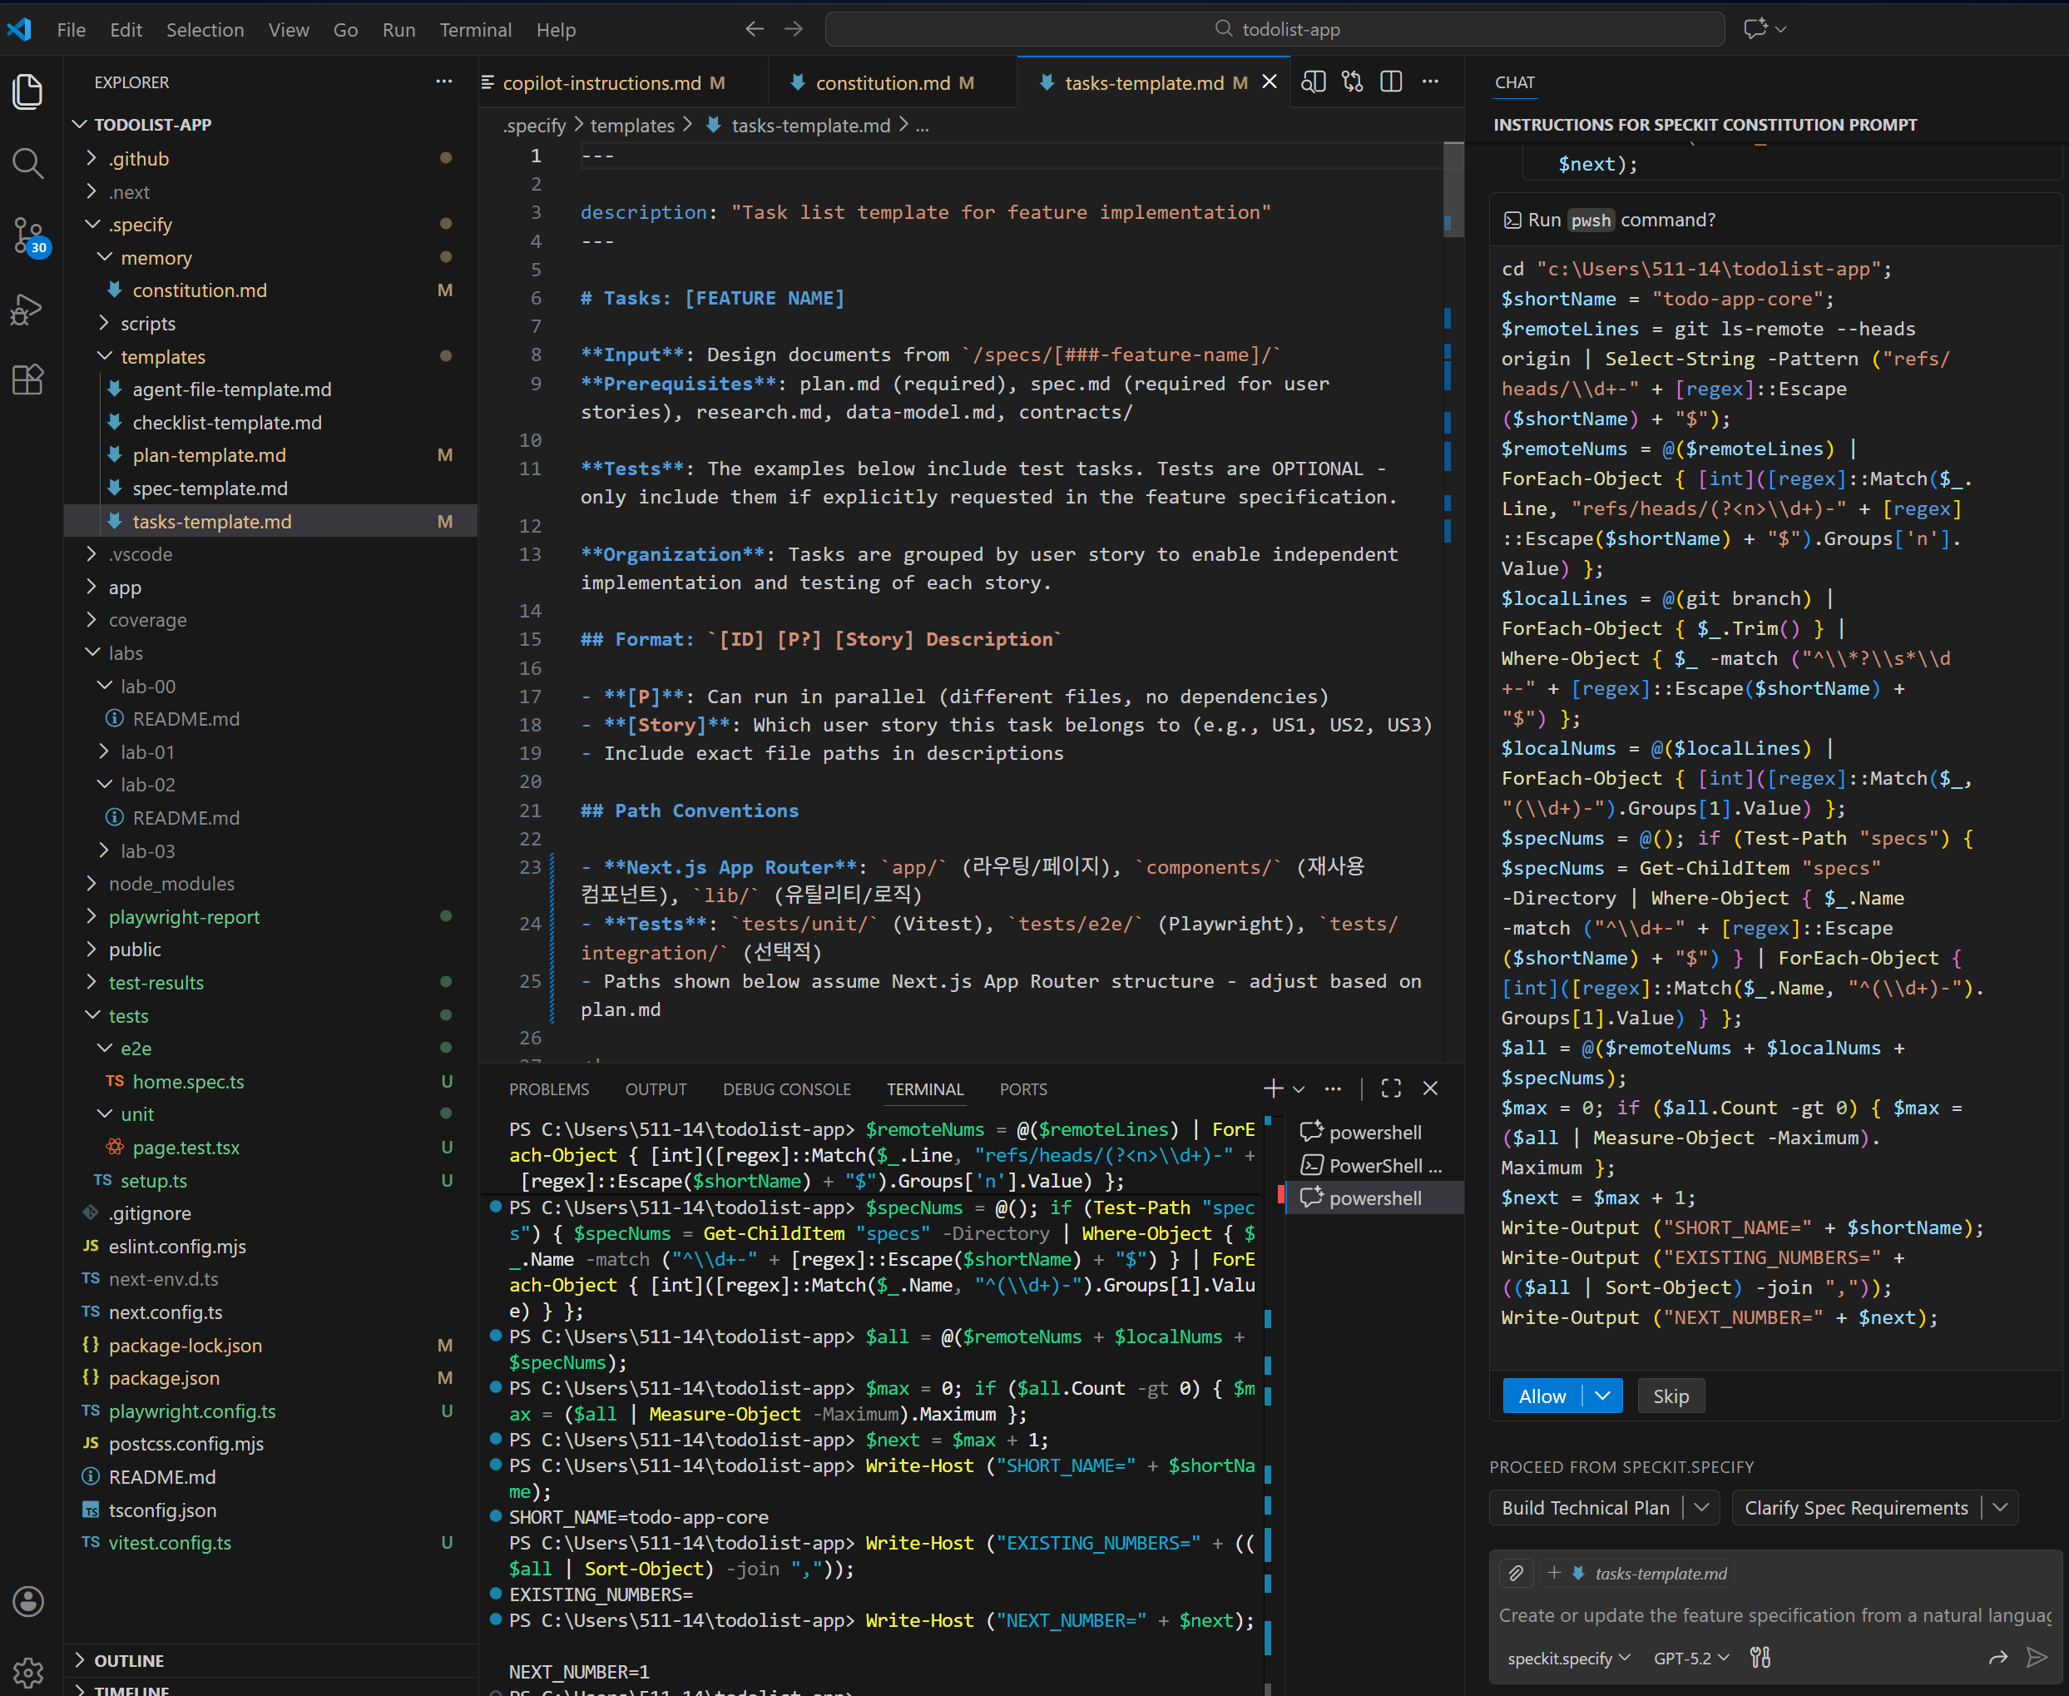Open the Search view in activity bar
This screenshot has width=2069, height=1696.
click(27, 163)
